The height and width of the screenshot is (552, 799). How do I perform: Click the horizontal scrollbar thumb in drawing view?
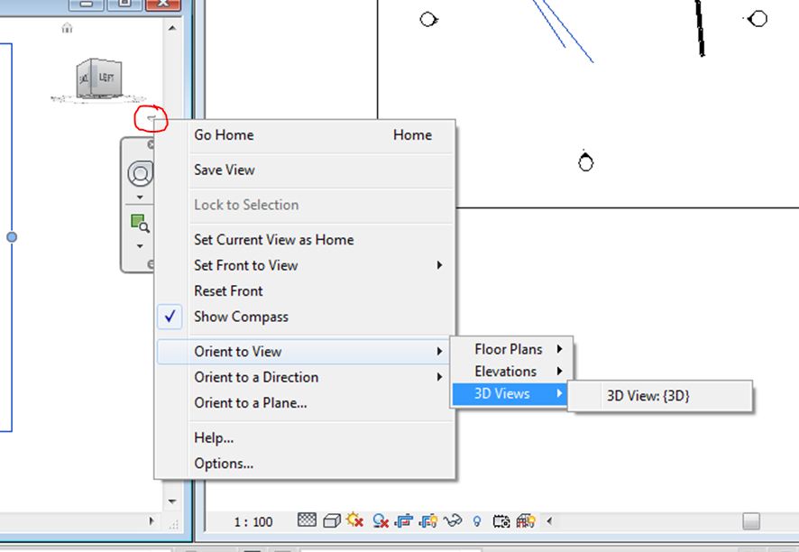tap(750, 521)
